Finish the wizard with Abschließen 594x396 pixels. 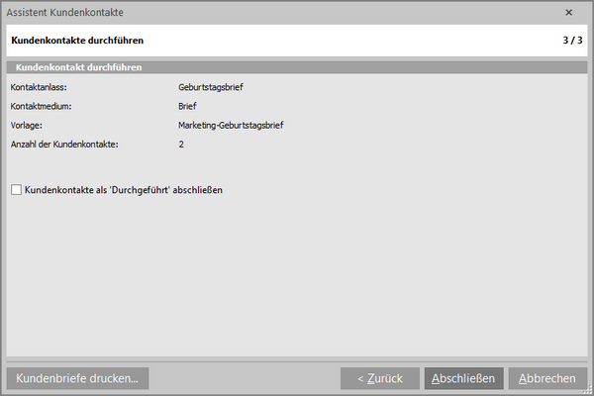464,378
